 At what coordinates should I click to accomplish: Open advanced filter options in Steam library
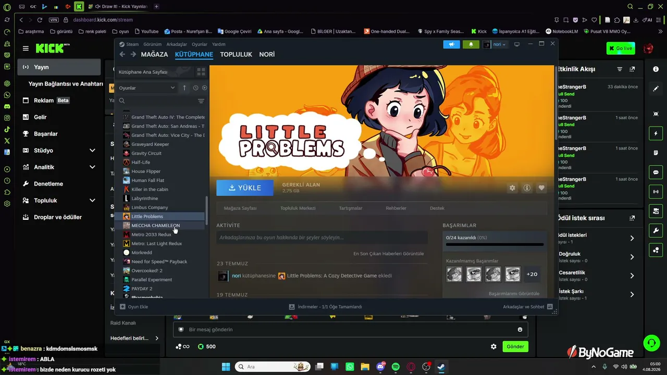pos(201,101)
